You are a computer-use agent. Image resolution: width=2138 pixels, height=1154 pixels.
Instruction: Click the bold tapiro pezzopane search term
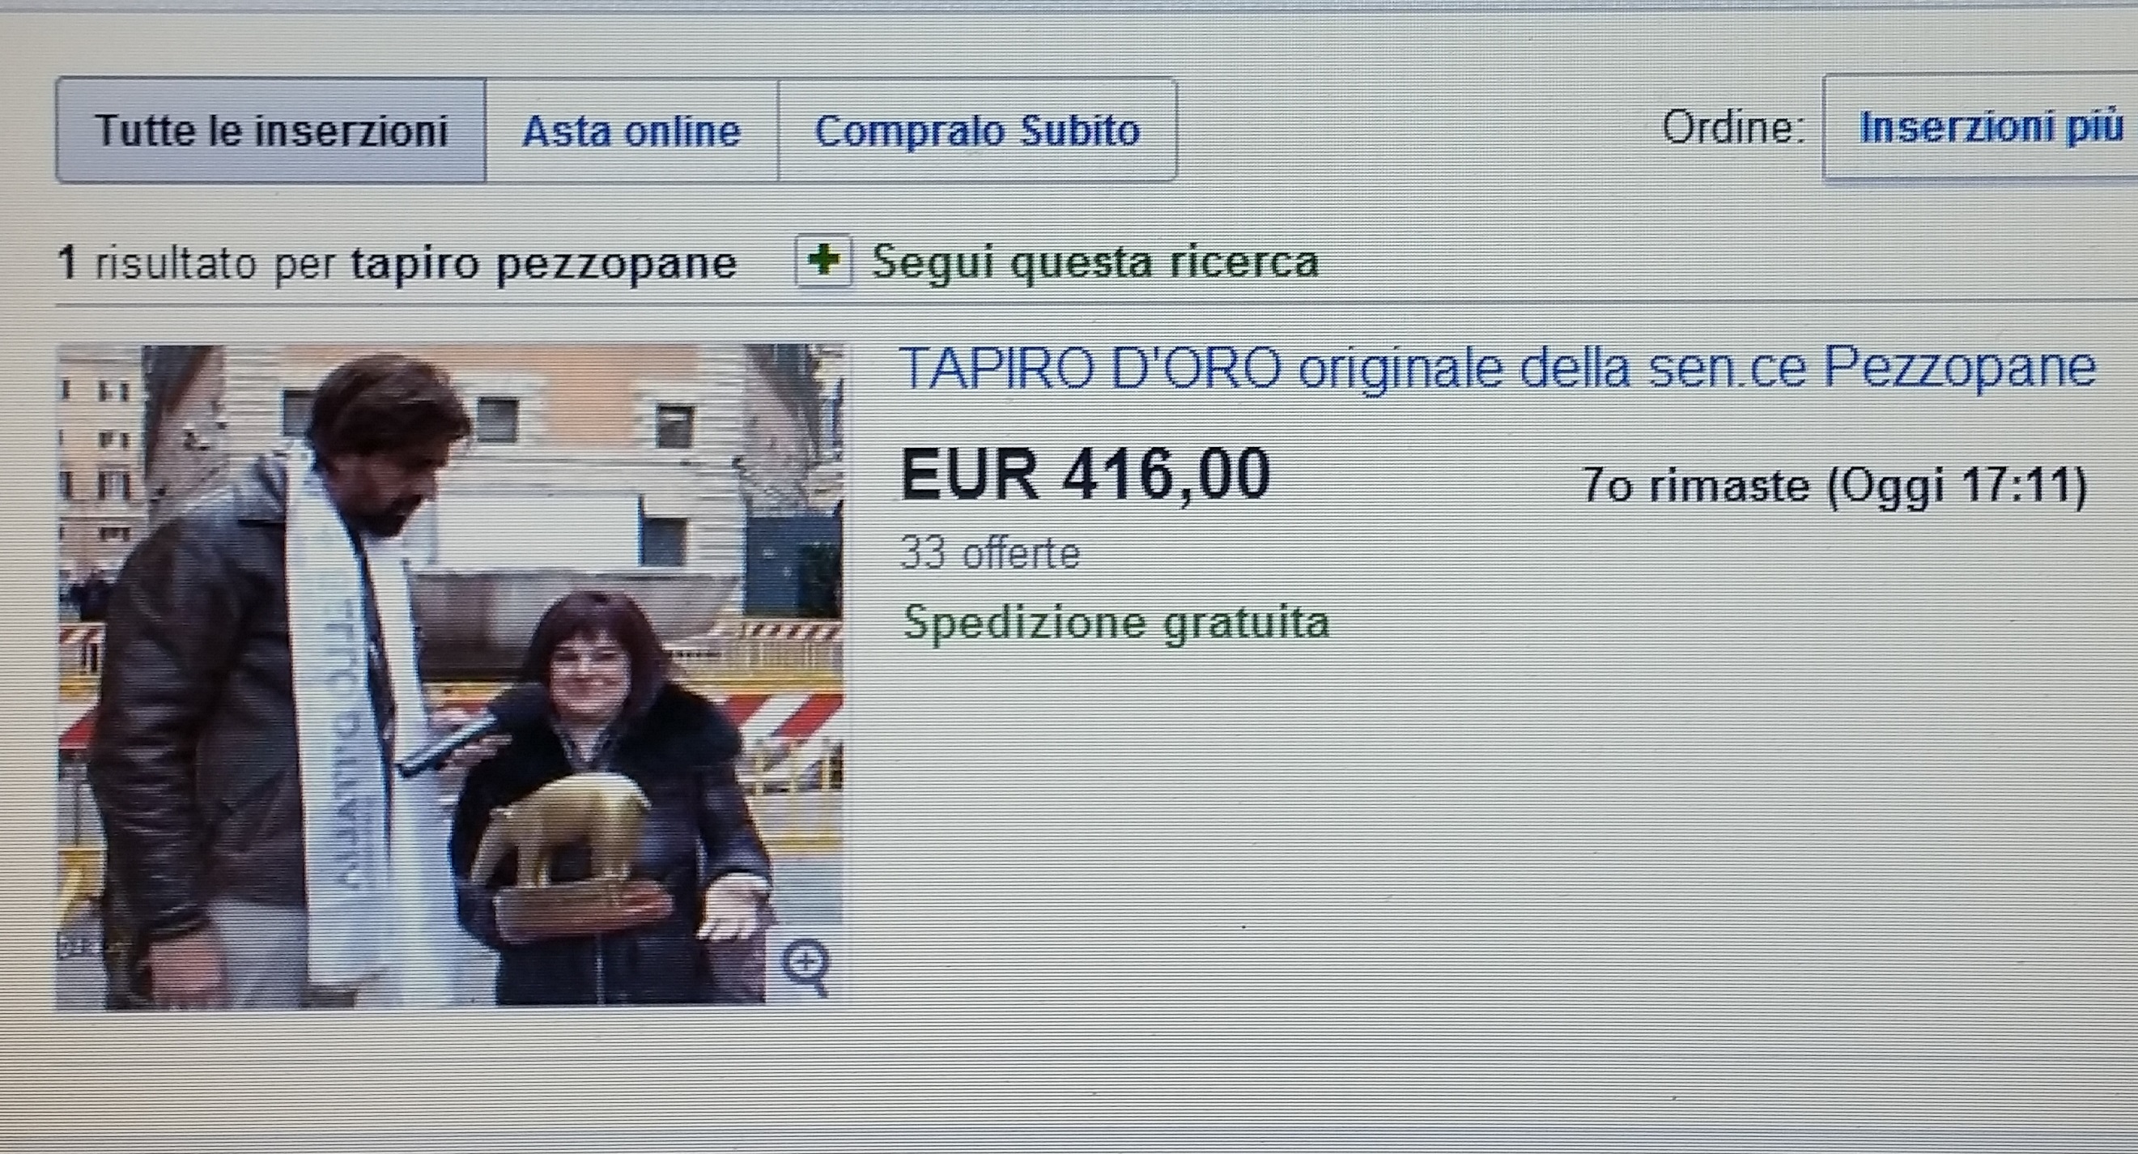(544, 264)
